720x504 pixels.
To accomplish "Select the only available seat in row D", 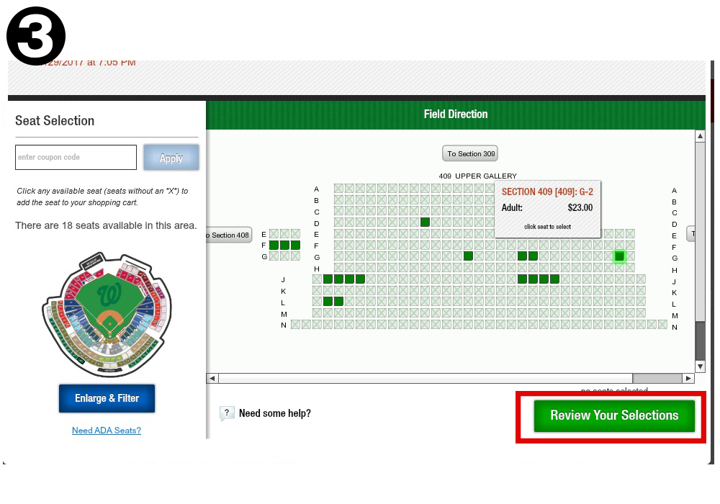I will click(425, 222).
